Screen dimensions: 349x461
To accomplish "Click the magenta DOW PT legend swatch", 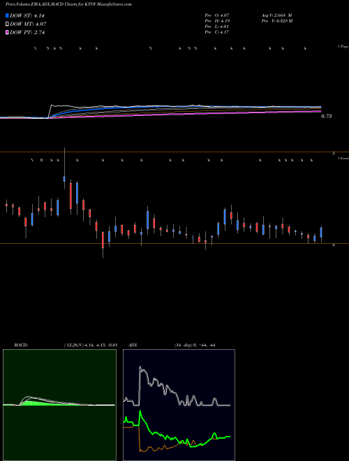I will 7,32.
